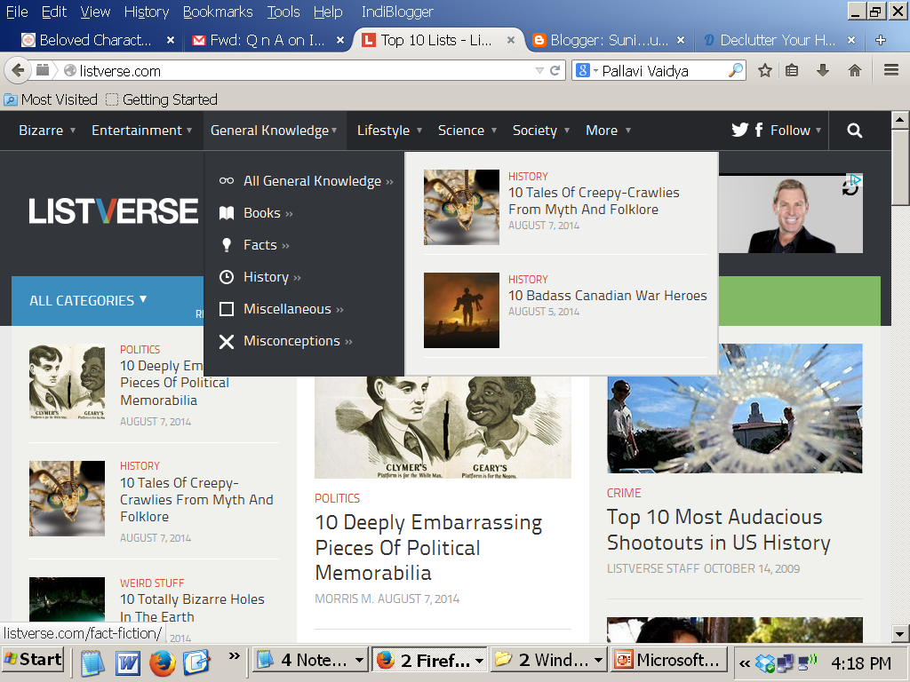Click the Facebook f icon

click(x=759, y=130)
